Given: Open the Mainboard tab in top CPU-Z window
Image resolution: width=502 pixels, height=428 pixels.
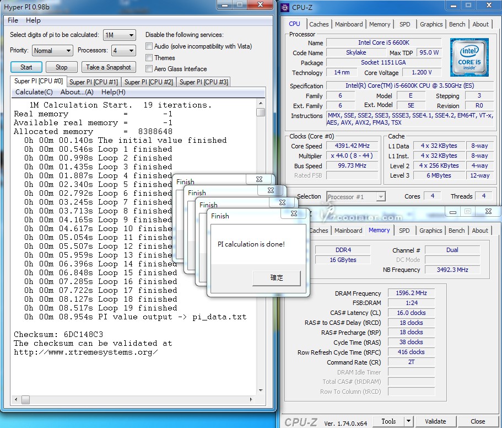Looking at the screenshot, I should coord(349,24).
